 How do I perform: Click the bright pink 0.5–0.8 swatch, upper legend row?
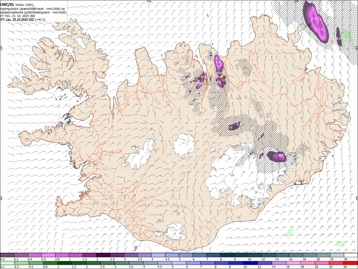coord(48,255)
